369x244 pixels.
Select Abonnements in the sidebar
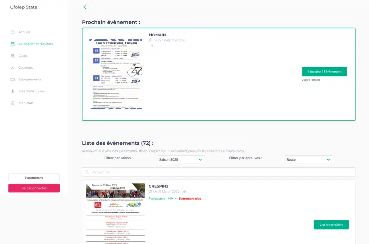pyautogui.click(x=30, y=79)
